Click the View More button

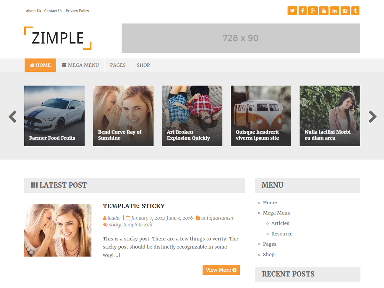(221, 270)
